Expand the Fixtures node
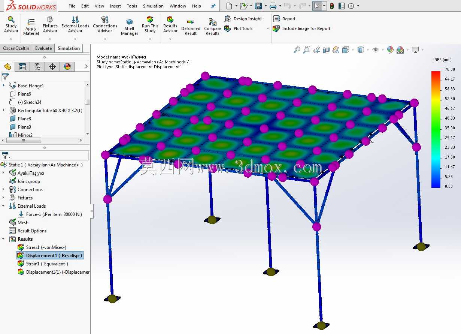The width and height of the screenshot is (461, 334). (4, 198)
